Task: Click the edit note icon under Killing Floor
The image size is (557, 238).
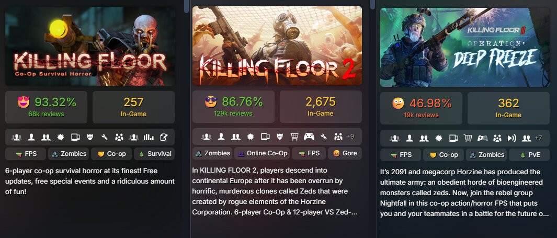Action: click(x=164, y=137)
